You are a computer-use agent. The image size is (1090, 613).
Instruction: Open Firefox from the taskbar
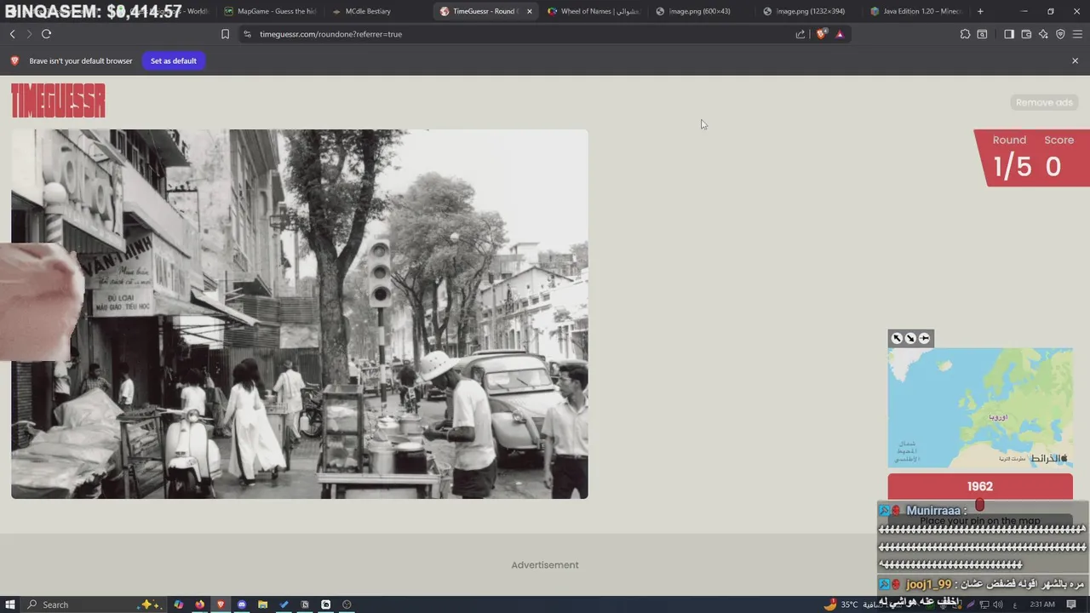(x=200, y=604)
